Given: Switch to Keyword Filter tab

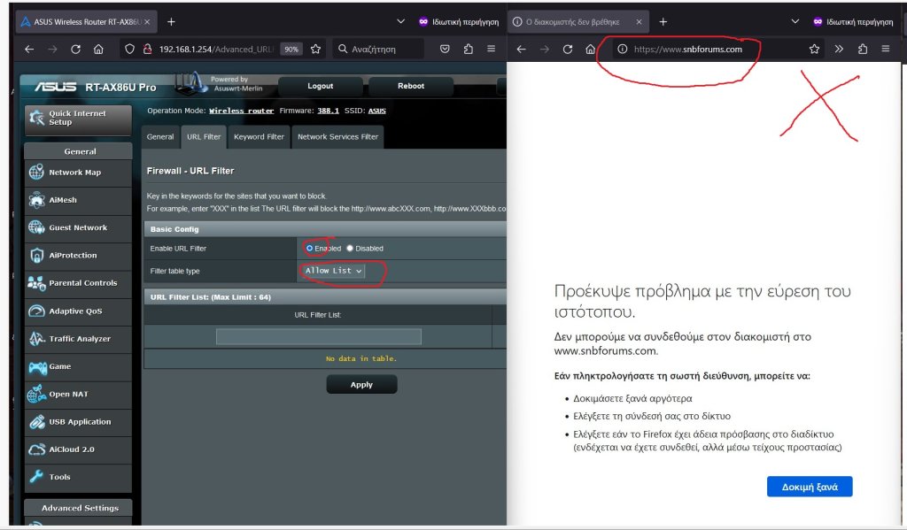Looking at the screenshot, I should (259, 137).
